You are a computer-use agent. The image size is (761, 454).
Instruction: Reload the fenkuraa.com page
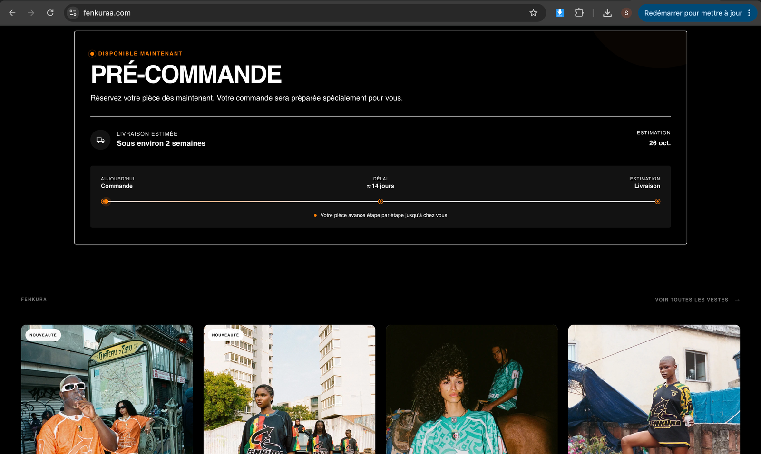click(x=50, y=13)
